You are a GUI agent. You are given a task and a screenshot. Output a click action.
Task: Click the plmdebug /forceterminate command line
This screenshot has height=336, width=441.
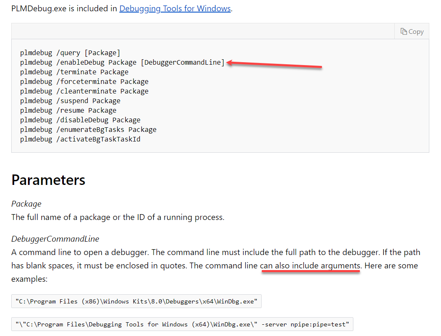[84, 82]
